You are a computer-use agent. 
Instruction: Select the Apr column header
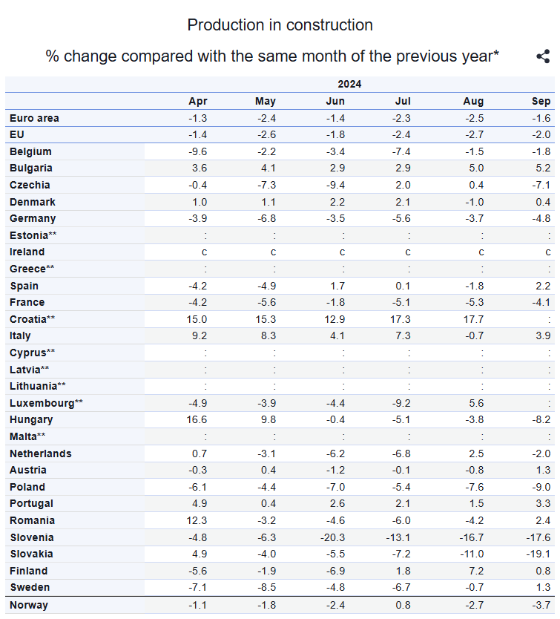[x=198, y=101]
